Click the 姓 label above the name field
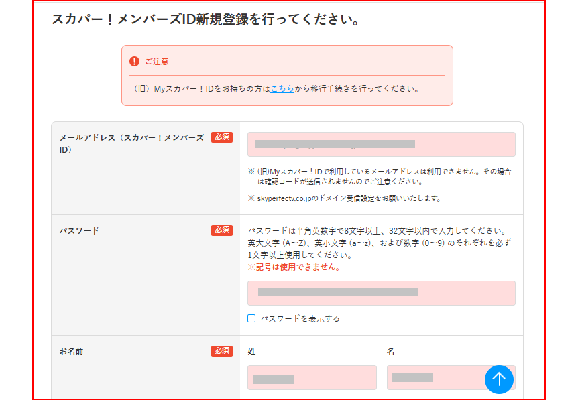The height and width of the screenshot is (400, 578). point(251,351)
